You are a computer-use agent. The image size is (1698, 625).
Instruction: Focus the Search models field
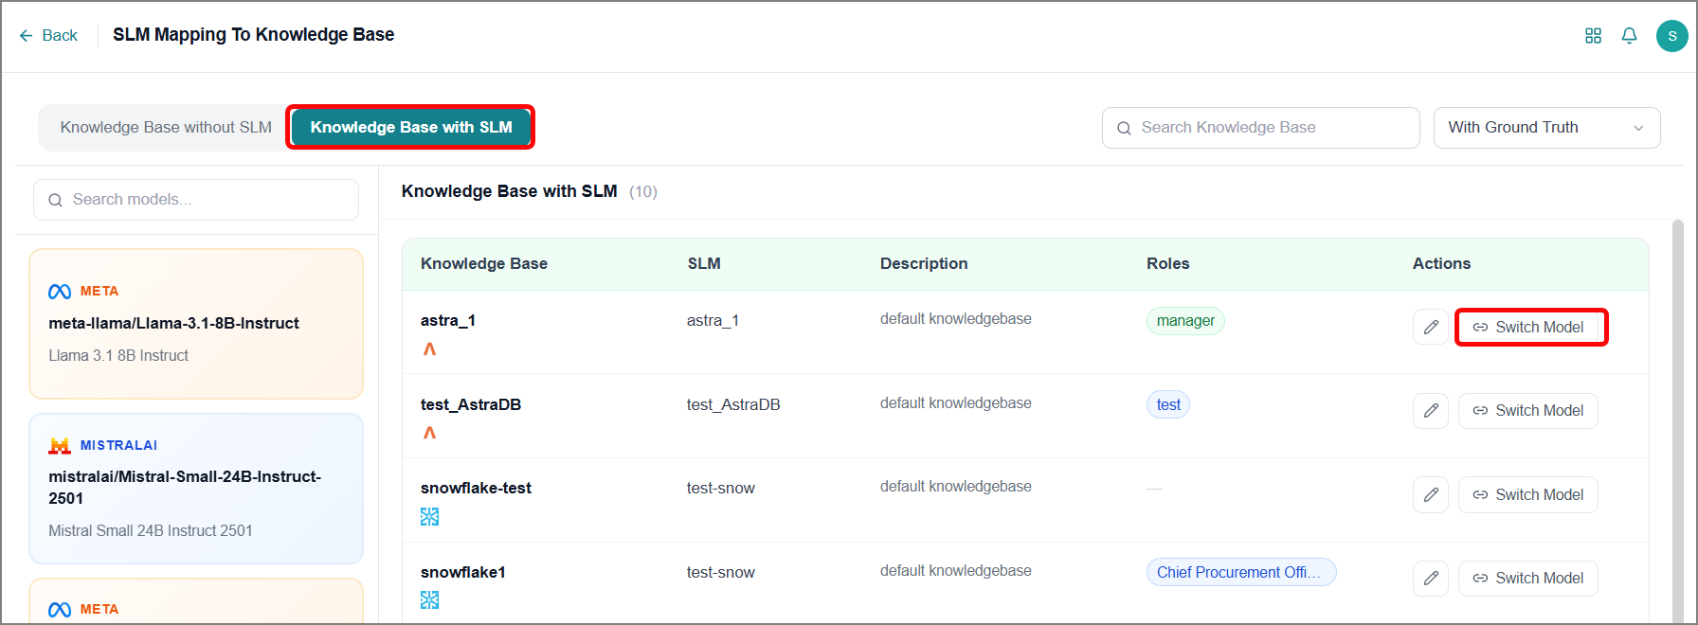(x=196, y=200)
